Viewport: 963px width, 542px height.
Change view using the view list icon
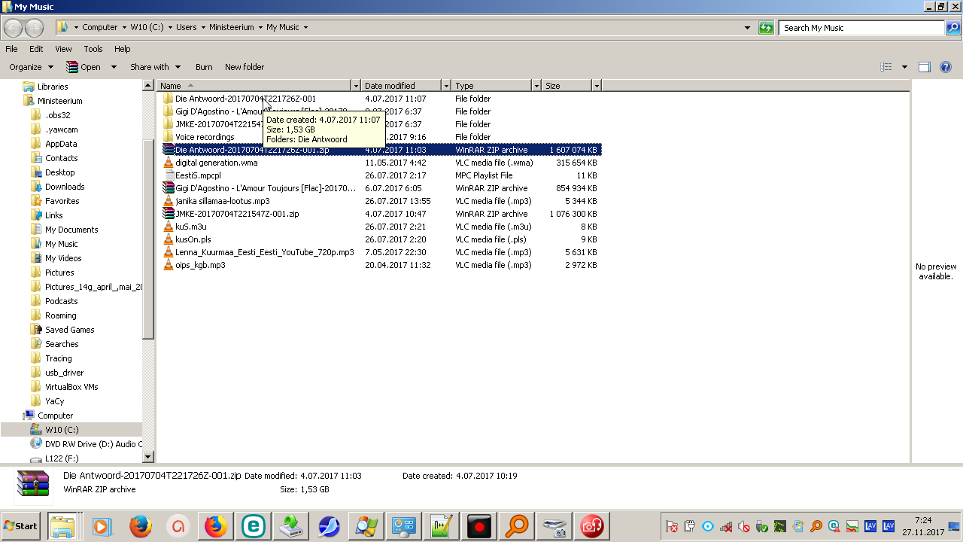click(x=886, y=67)
